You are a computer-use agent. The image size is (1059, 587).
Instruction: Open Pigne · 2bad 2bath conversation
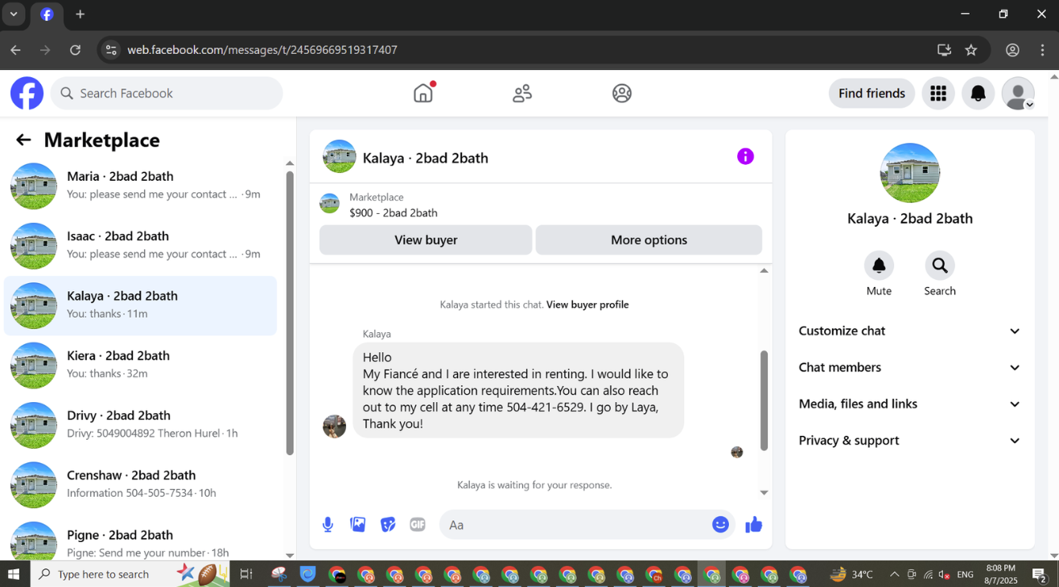tap(141, 539)
